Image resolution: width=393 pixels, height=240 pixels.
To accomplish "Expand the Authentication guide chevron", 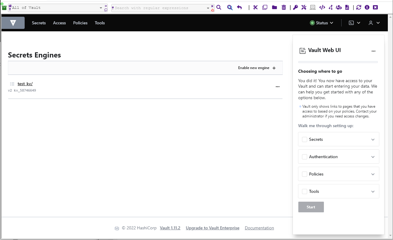I will [x=373, y=157].
